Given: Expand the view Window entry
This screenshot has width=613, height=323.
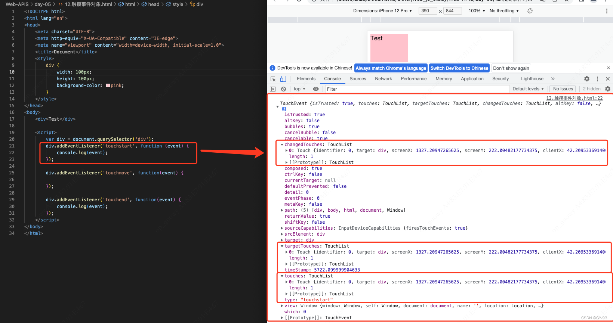Looking at the screenshot, I should (x=282, y=306).
